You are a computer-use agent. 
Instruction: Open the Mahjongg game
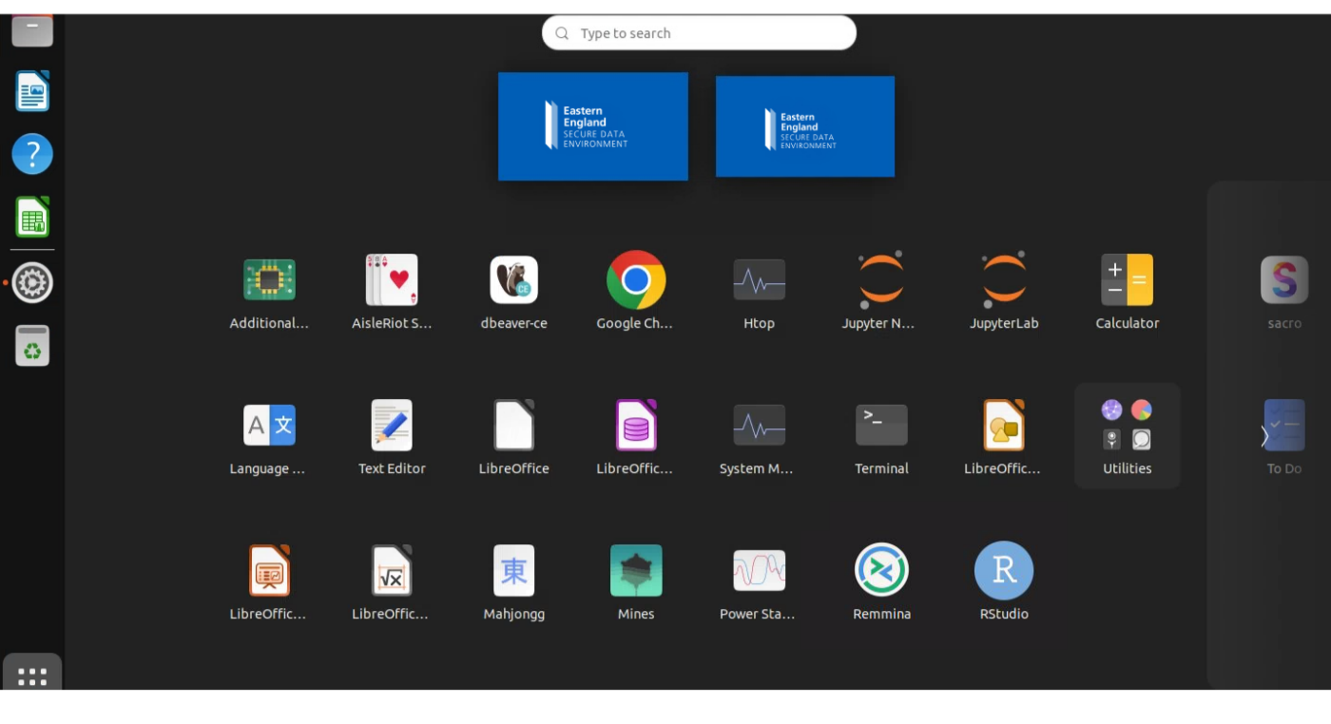coord(513,571)
